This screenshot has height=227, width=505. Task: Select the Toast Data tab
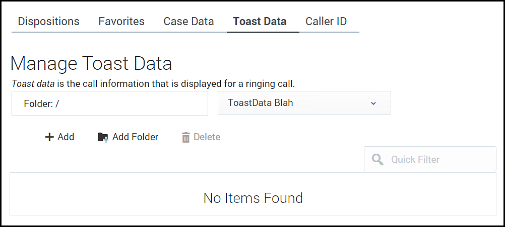260,22
